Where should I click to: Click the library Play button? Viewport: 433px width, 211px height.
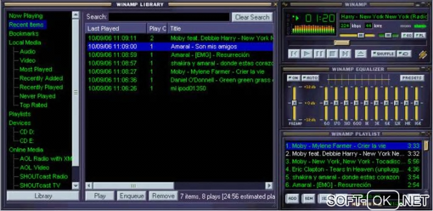[100, 196]
